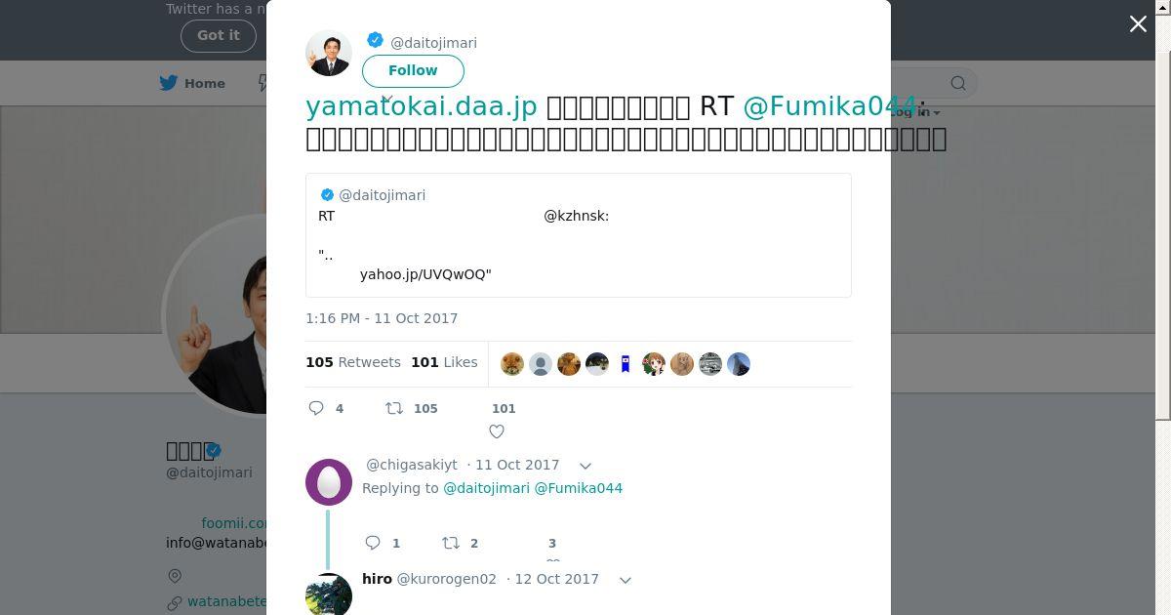Reply to chigasakiyt's comment

373,543
